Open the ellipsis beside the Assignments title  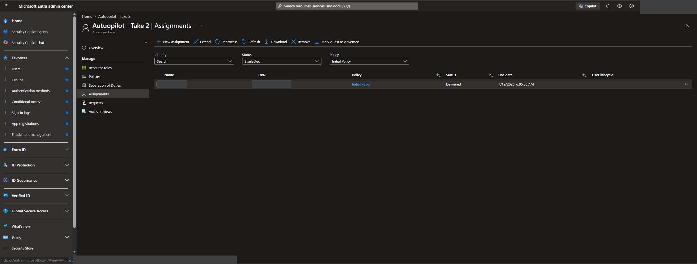(200, 26)
